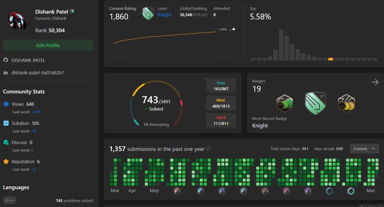Click the 1,860 rating point on the chart
Viewport: 384px width, 207px height.
pos(234,29)
